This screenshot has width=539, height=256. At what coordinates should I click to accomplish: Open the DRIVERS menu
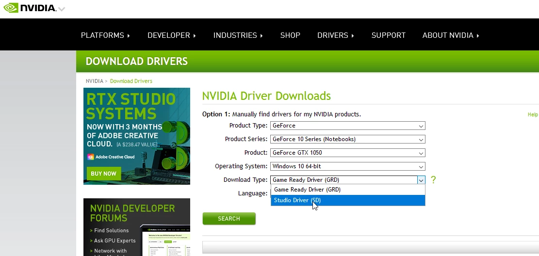coord(336,35)
